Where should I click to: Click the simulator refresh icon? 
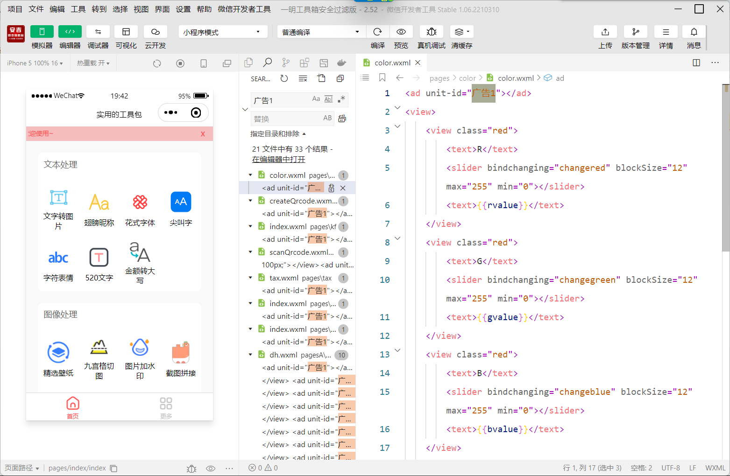[157, 63]
